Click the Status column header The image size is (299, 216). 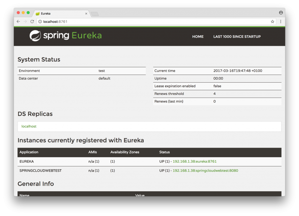164,152
